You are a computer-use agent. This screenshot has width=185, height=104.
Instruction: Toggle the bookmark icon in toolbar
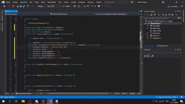click(99, 6)
